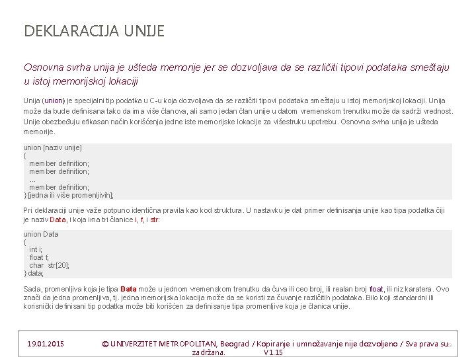Click the code line '} data;'

(34, 273)
